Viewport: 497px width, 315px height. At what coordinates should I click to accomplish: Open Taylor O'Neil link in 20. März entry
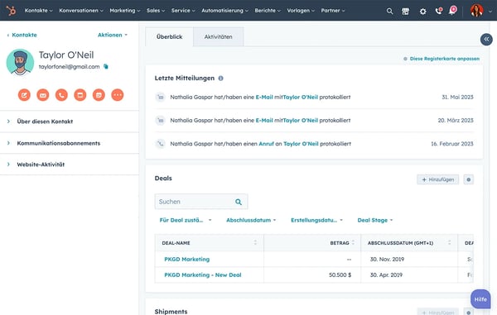301,120
